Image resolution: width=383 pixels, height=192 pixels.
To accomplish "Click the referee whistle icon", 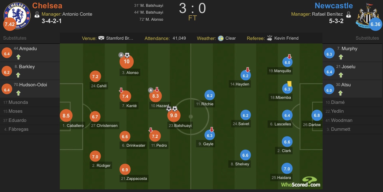I will 269,38.
